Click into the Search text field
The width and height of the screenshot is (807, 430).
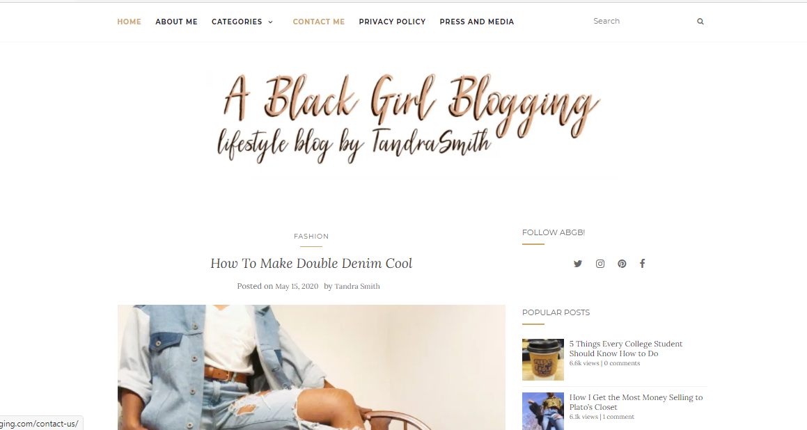pos(641,21)
